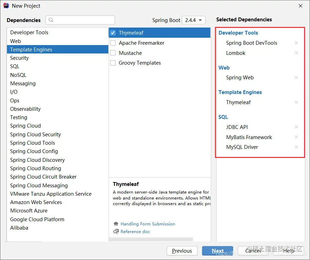Image resolution: width=310 pixels, height=260 pixels.
Task: Remove Spring Web from selected dependencies
Action: (296, 78)
